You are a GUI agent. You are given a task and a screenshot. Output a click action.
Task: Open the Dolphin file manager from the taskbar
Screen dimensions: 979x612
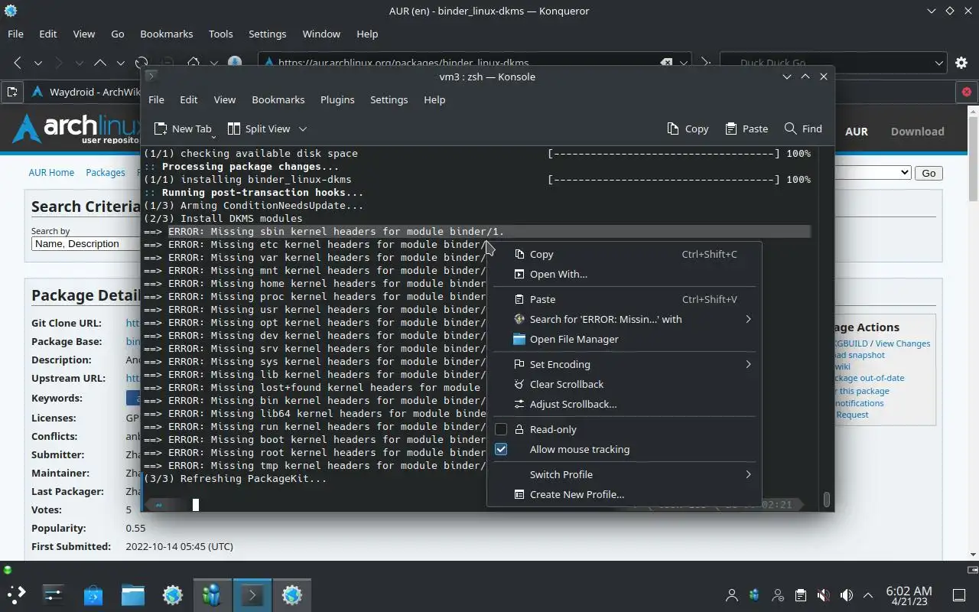(x=133, y=594)
